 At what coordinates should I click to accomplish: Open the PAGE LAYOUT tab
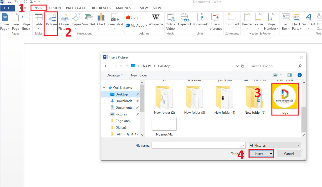pos(76,8)
